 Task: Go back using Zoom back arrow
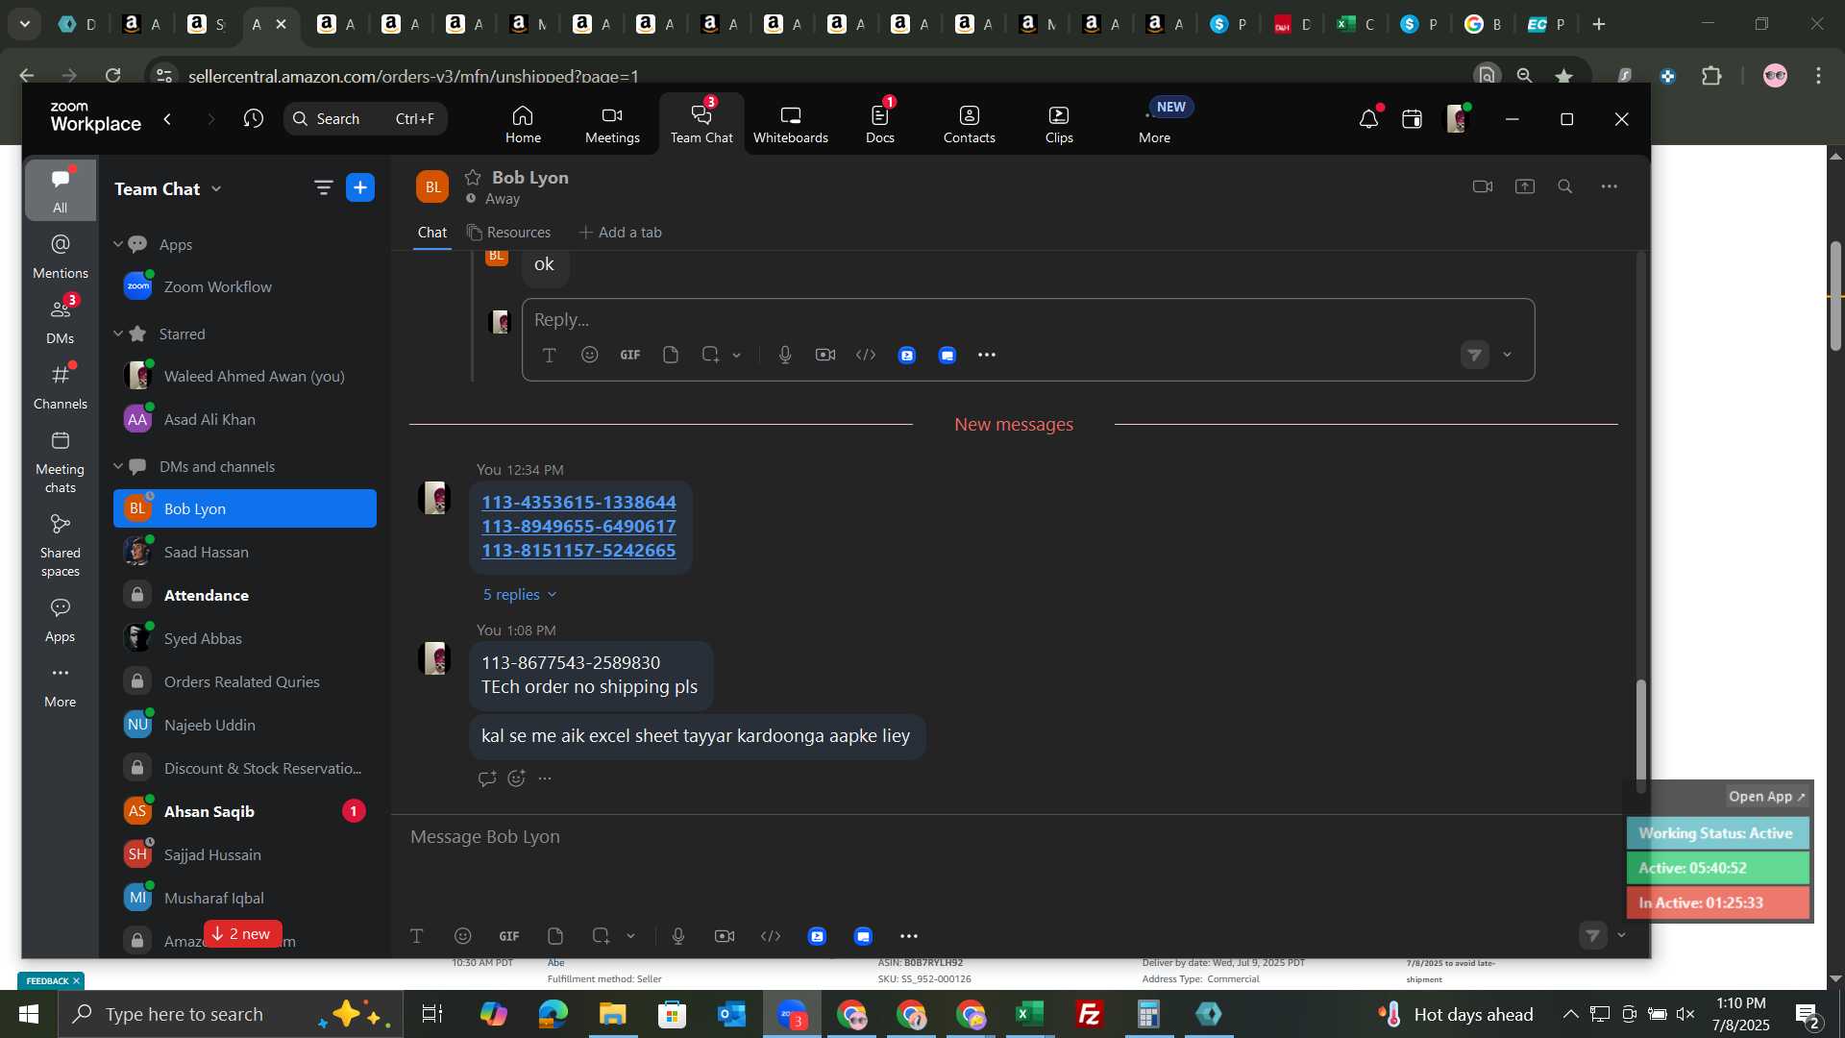point(168,119)
